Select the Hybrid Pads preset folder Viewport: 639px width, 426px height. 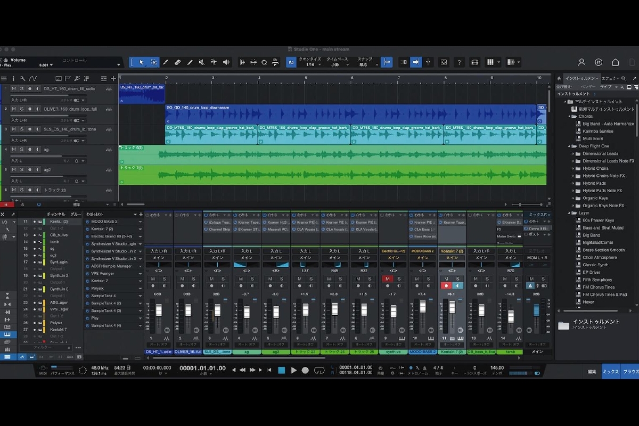coord(594,183)
